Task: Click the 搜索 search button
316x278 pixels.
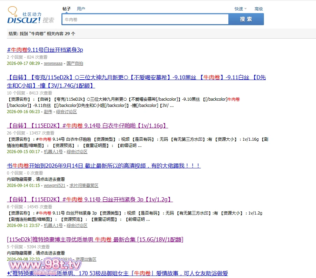Action: (x=246, y=19)
